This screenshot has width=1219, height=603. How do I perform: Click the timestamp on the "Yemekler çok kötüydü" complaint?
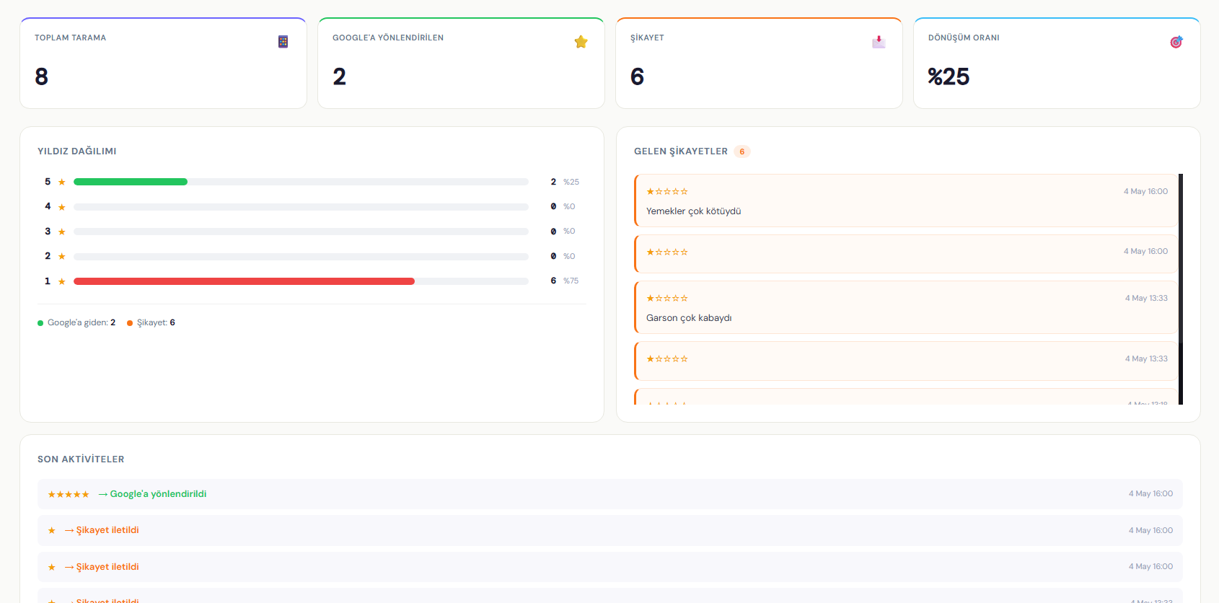pyautogui.click(x=1145, y=192)
